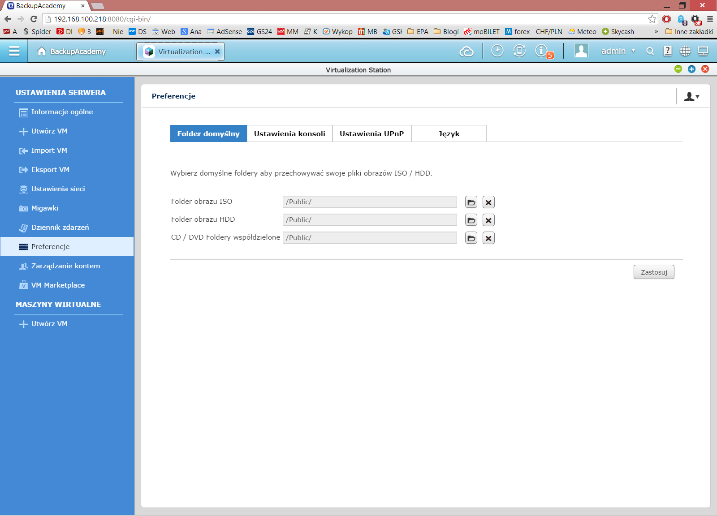The image size is (717, 516).
Task: Open Blogi bookmarks folder
Action: point(446,31)
